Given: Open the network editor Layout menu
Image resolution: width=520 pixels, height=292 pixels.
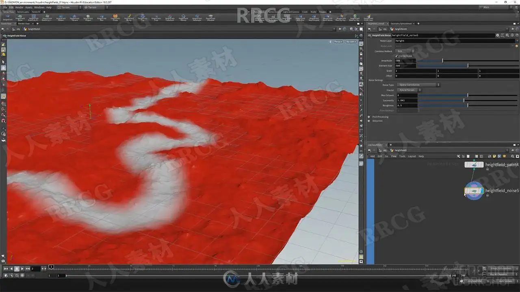Looking at the screenshot, I should click(x=412, y=156).
